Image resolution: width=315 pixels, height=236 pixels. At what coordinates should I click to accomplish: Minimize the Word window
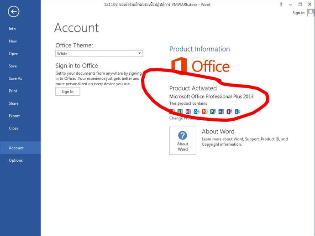(x=290, y=5)
